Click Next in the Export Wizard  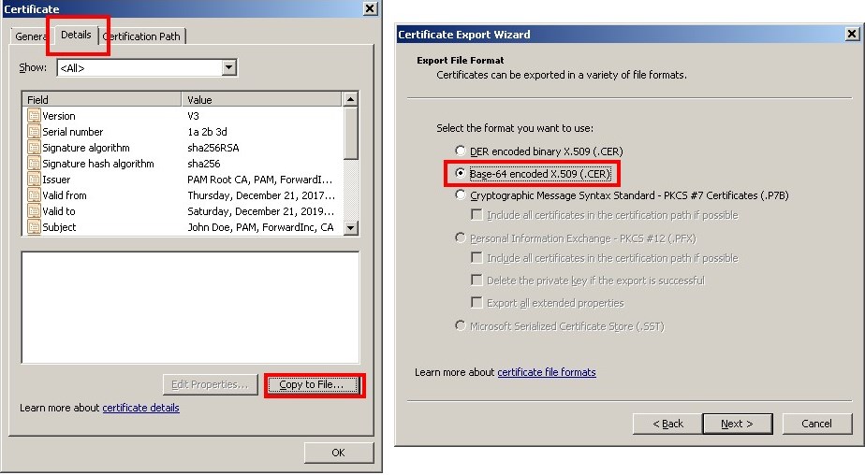[737, 424]
